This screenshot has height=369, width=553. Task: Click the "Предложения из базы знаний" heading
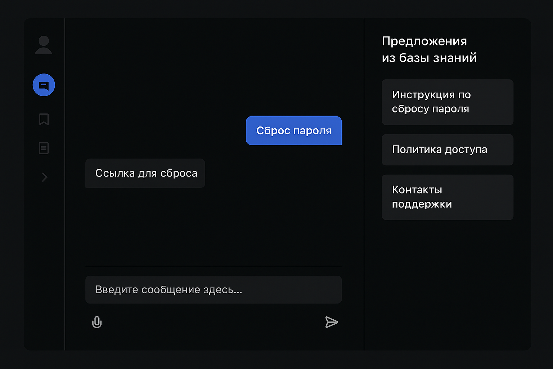(429, 49)
